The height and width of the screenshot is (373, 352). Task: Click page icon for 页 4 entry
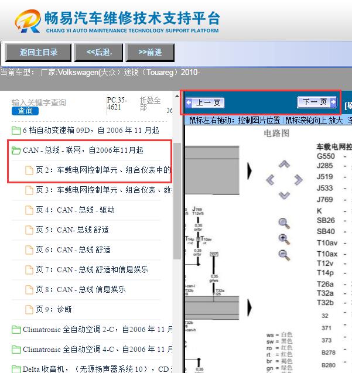click(x=29, y=210)
